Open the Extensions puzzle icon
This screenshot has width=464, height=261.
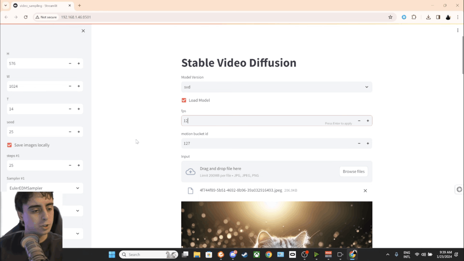414,17
